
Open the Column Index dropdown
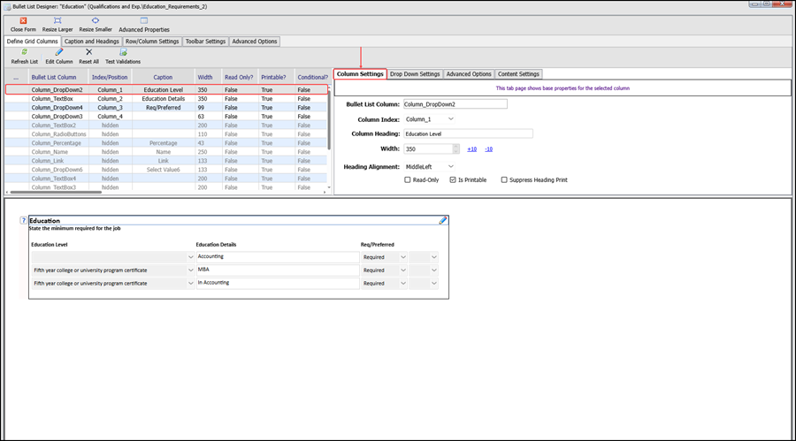451,119
